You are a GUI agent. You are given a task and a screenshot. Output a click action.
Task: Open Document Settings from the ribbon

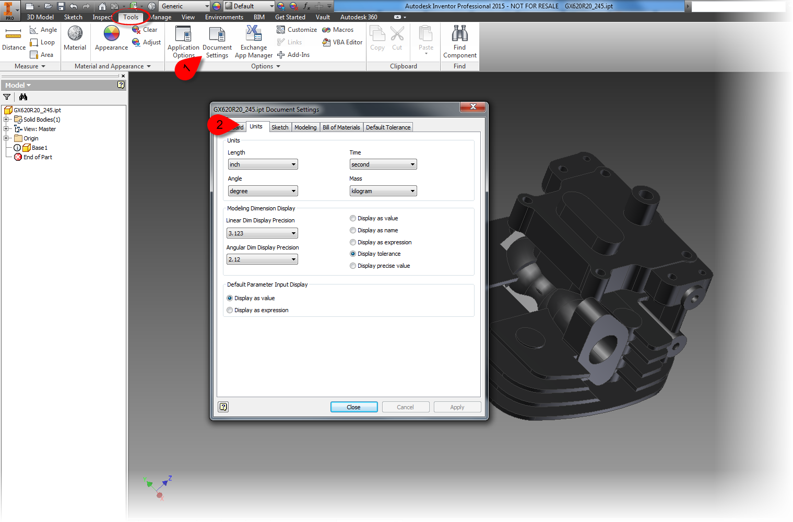tap(217, 42)
